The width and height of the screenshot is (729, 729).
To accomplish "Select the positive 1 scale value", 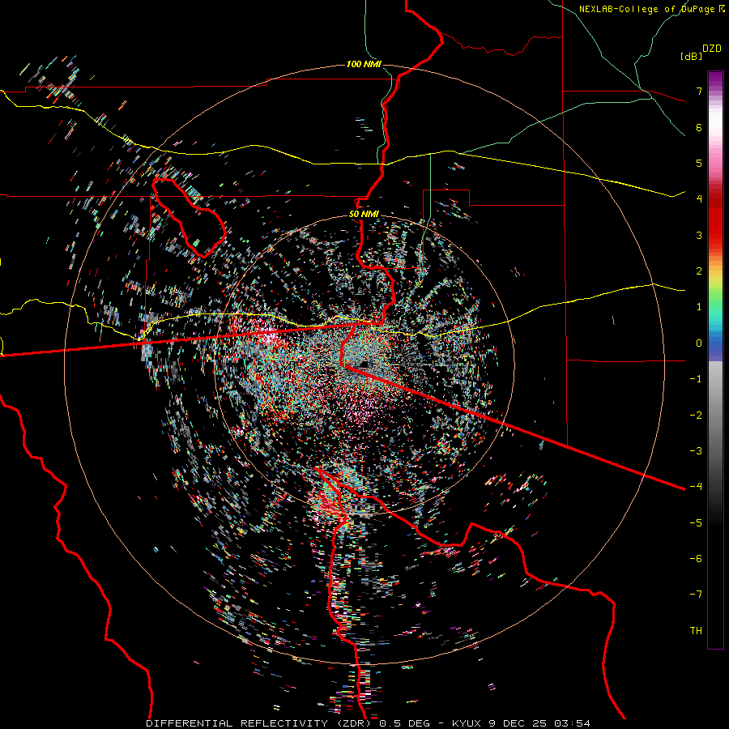I will pos(699,307).
